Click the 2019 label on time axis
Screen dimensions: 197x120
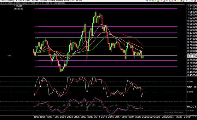click(125, 117)
